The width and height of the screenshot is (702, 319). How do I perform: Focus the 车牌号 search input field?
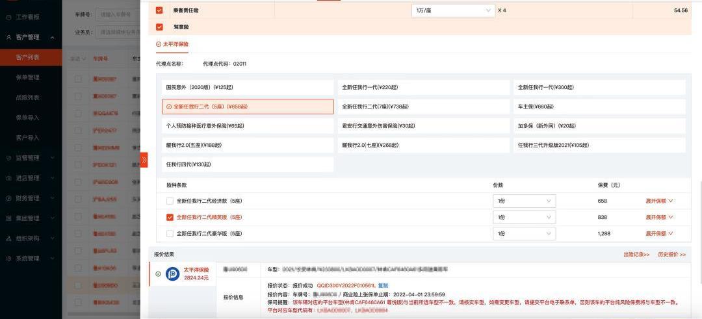pos(118,15)
